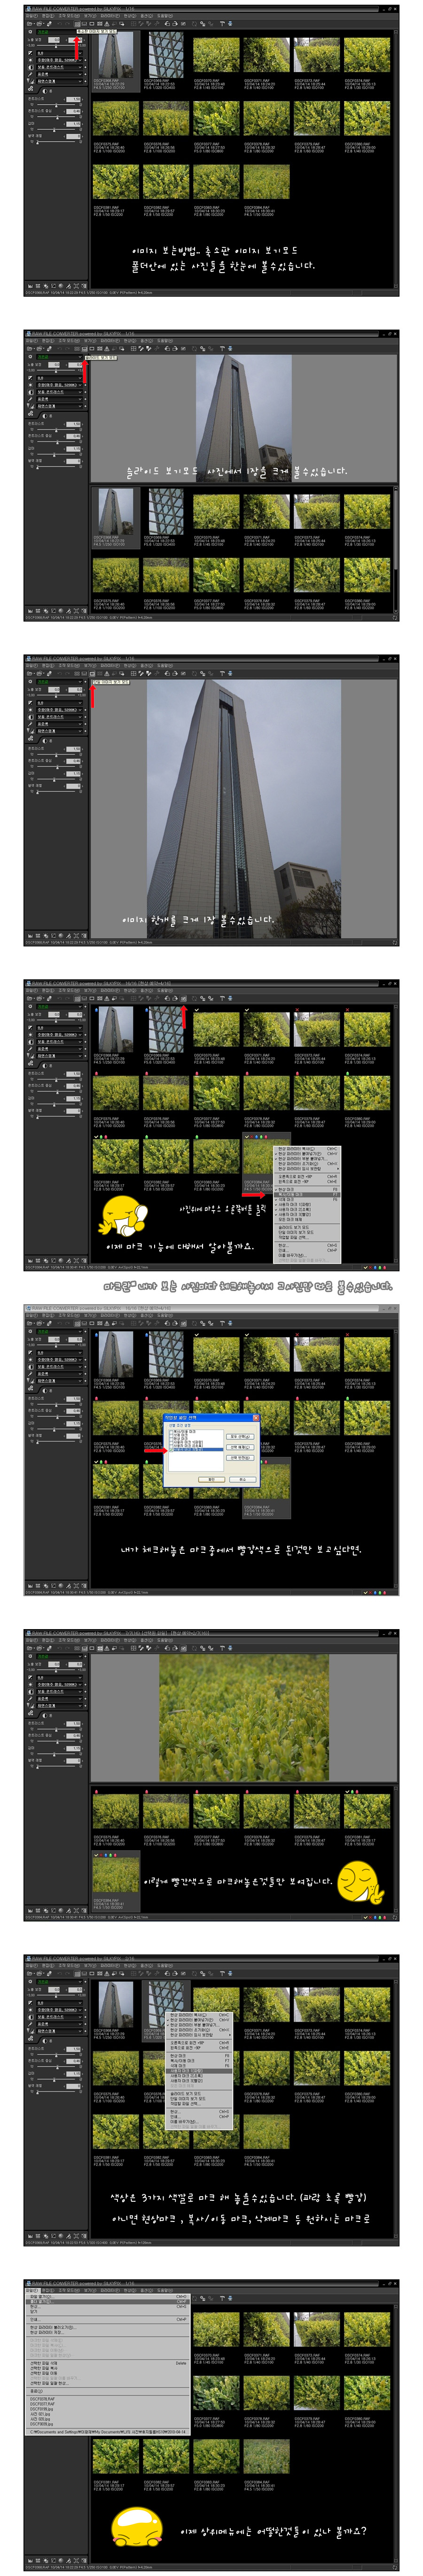This screenshot has width=423, height=2576.
Task: Click the full-size tower image in 한개를 크게 screenshot
Action: 243,808
